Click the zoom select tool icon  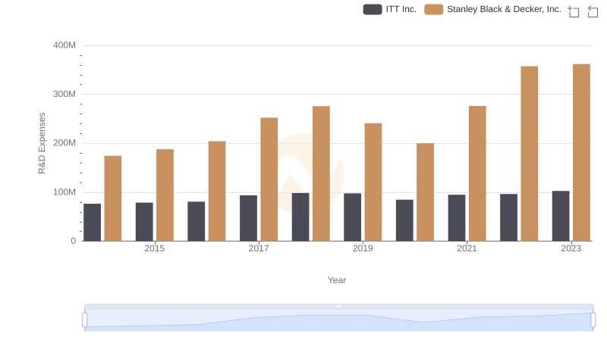(574, 11)
